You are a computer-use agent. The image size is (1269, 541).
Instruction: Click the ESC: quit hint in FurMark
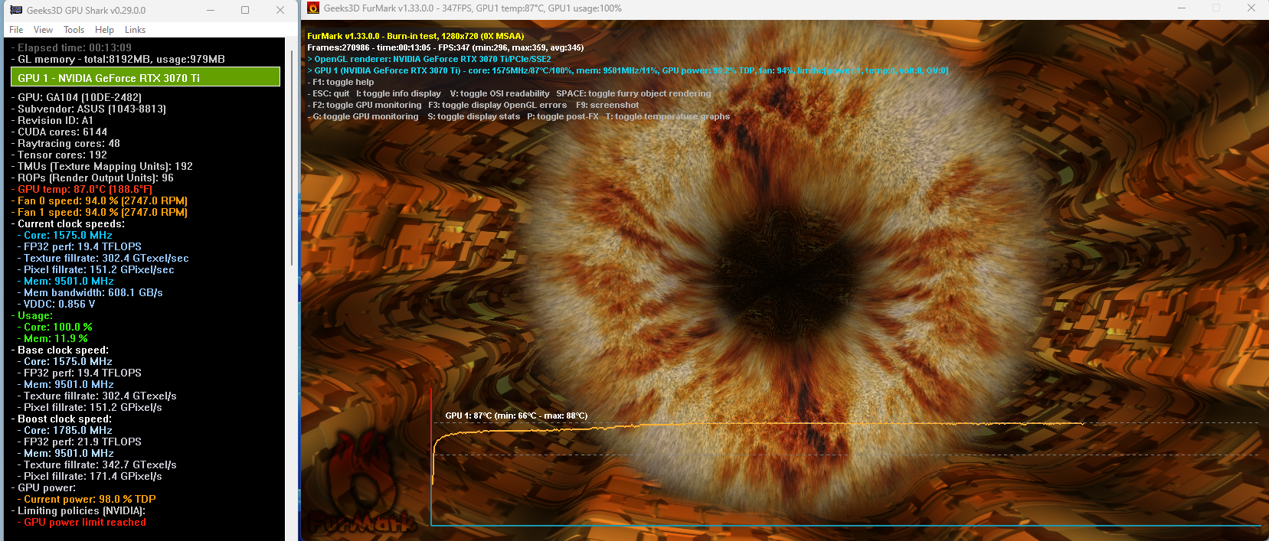(x=329, y=93)
